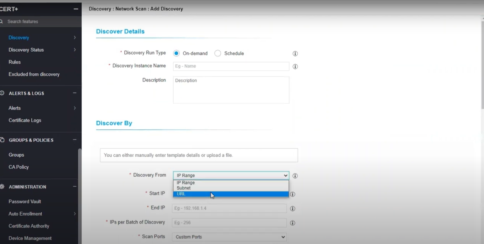Image resolution: width=484 pixels, height=244 pixels.
Task: Open Auto Enrollment in the sidebar
Action: coord(25,214)
